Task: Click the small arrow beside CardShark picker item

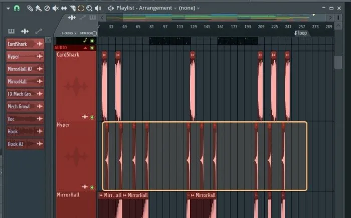Action: coord(48,40)
